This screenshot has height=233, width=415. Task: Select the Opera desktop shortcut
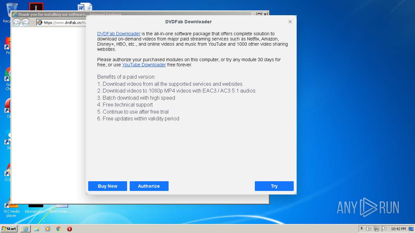(8, 108)
